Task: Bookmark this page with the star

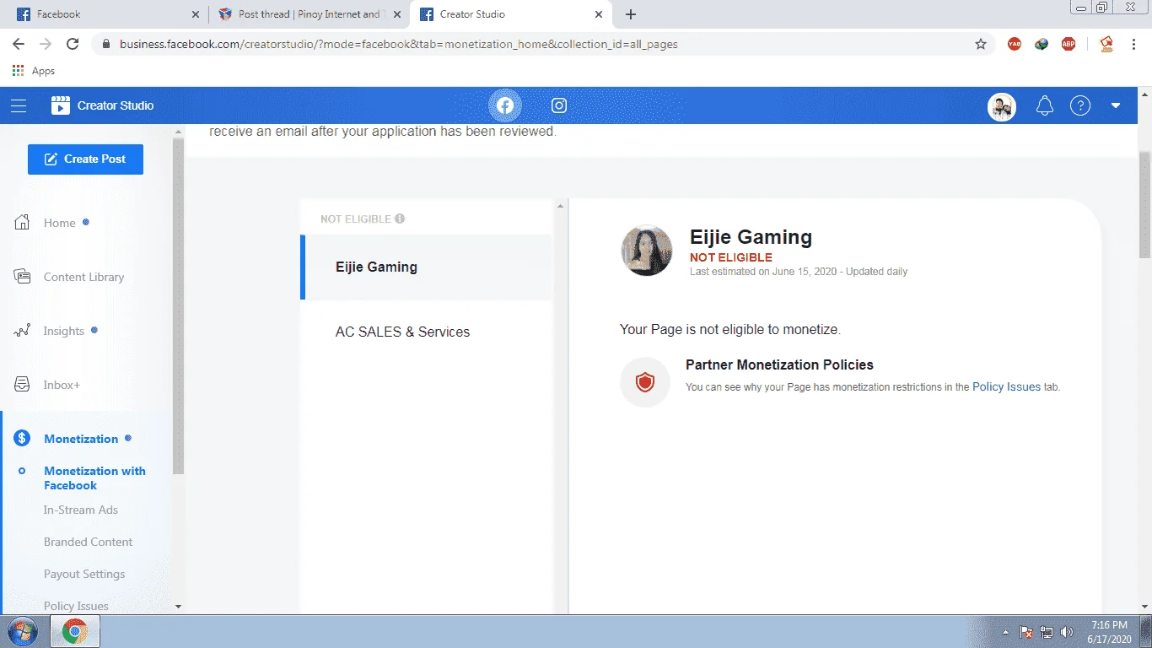Action: 981,44
